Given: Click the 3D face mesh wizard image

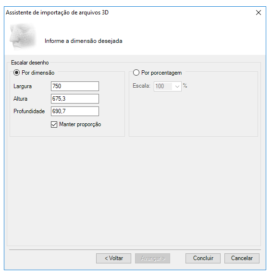Looking at the screenshot, I should click(23, 37).
